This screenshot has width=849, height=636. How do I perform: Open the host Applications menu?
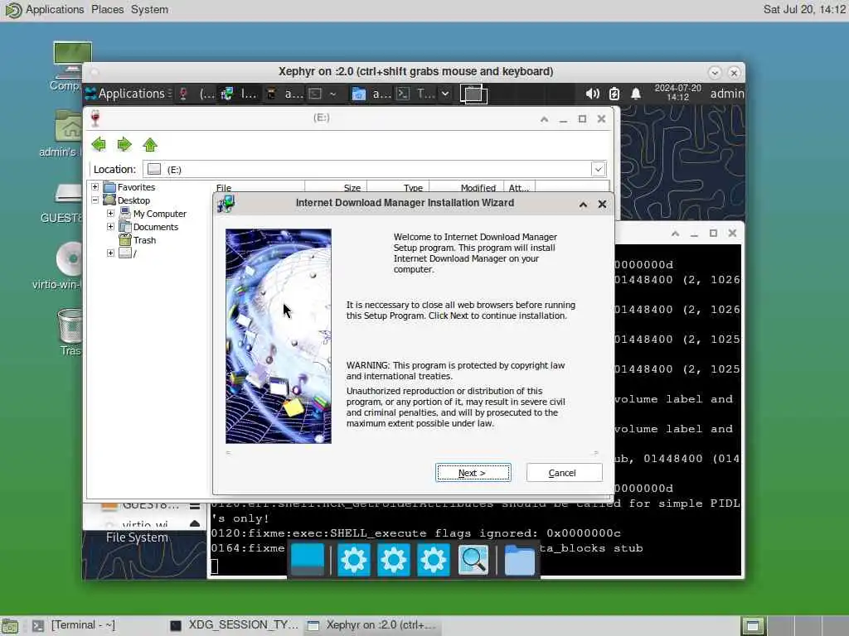[x=55, y=9]
